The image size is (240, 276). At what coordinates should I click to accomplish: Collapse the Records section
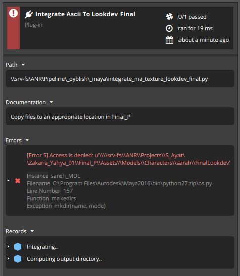click(32, 231)
